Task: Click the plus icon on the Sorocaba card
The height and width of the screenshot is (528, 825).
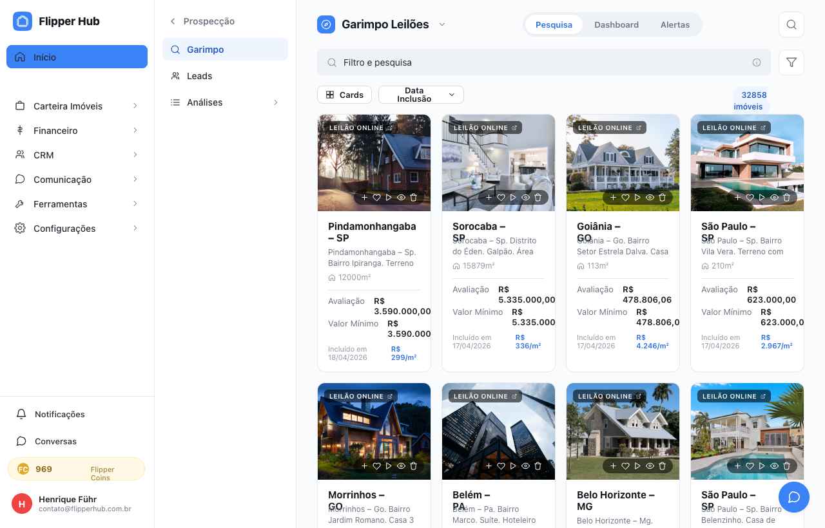Action: [x=489, y=197]
